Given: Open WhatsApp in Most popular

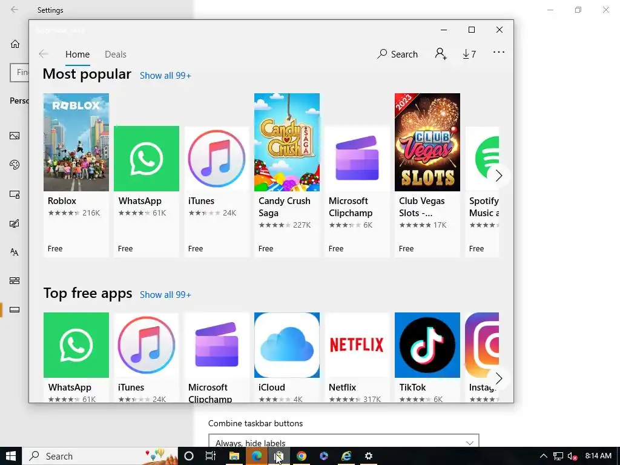Looking at the screenshot, I should point(147,191).
